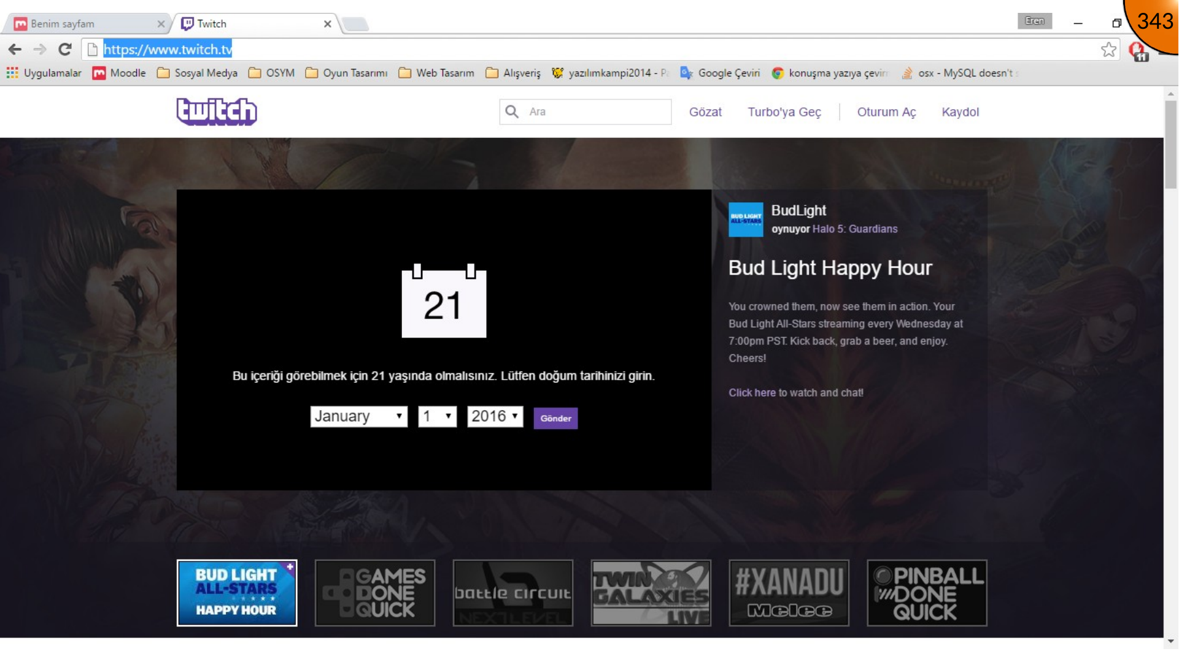Click Turbo'ya Geç link
This screenshot has width=1179, height=662.
point(784,112)
